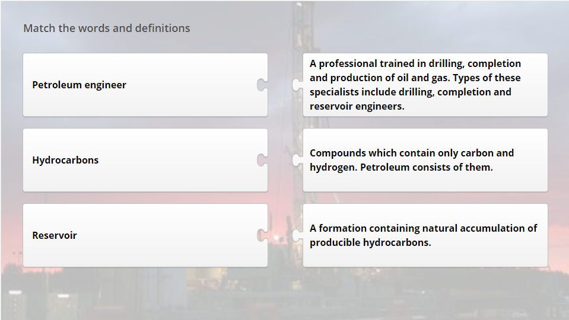Select the Reservoir word card
This screenshot has width=569, height=320.
click(145, 235)
